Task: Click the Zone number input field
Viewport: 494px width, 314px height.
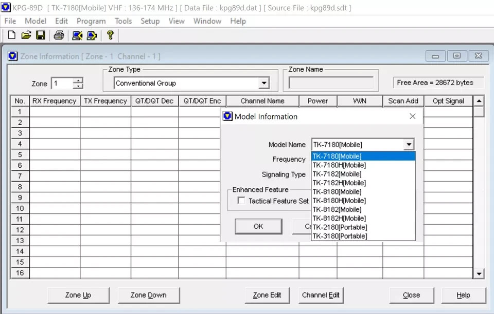Action: click(62, 83)
